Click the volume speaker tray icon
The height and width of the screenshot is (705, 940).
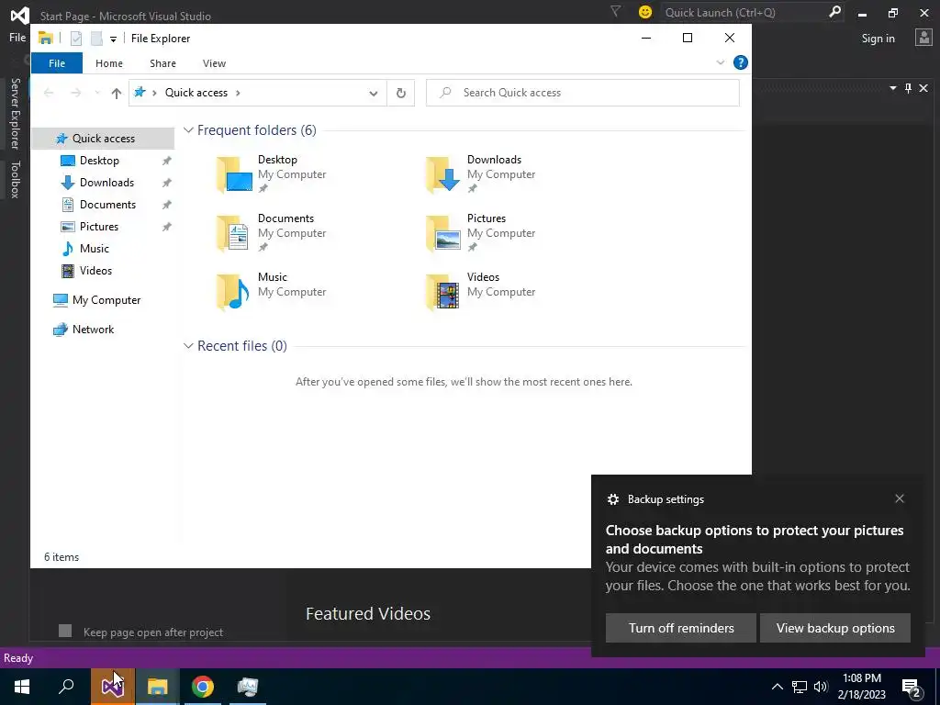click(821, 687)
